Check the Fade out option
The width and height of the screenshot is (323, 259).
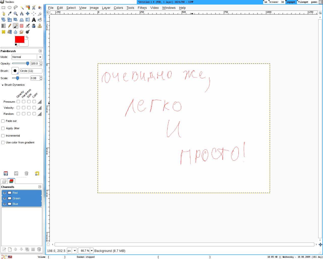pos(3,121)
